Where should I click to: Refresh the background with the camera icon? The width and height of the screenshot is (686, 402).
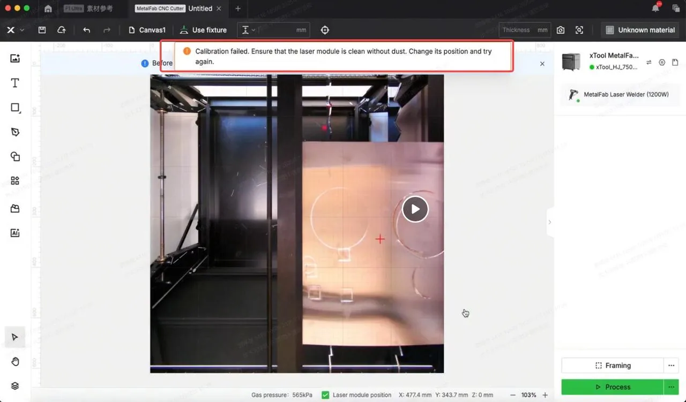(x=561, y=30)
